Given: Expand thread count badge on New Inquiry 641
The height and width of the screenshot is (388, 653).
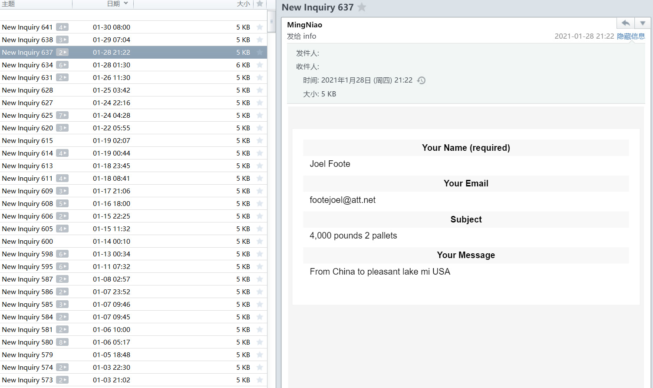Looking at the screenshot, I should [x=63, y=27].
